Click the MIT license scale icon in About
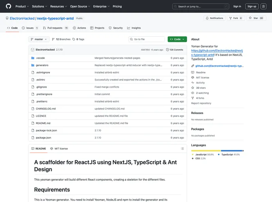This screenshot has height=202, width=272. (x=193, y=78)
